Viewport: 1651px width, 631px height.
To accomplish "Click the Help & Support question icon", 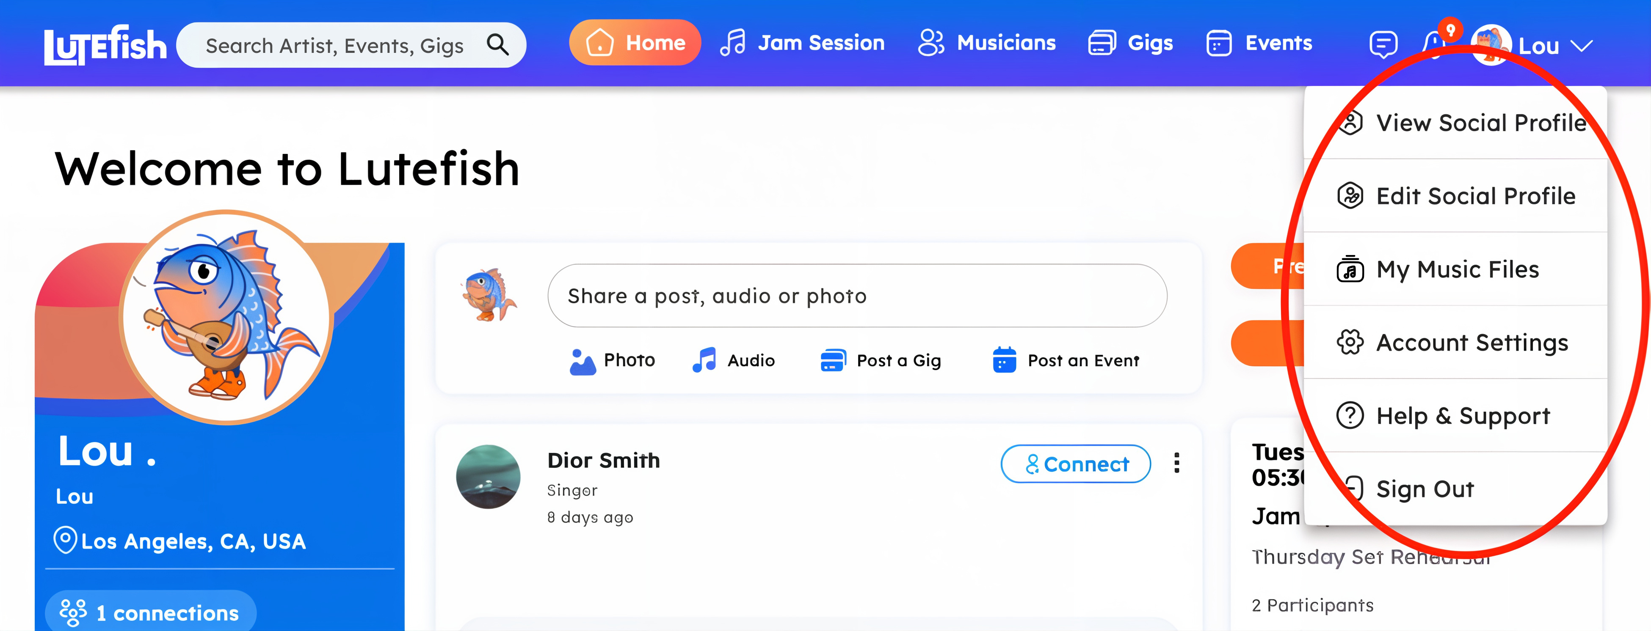I will coord(1350,415).
